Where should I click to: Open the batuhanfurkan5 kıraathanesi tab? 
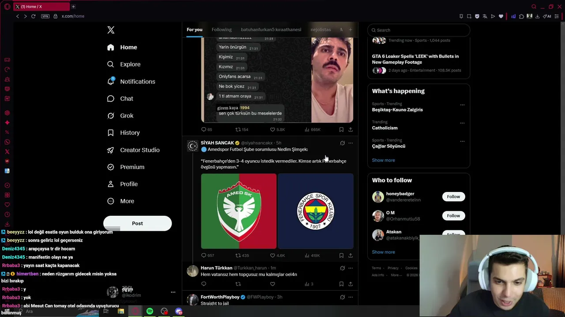(x=271, y=29)
